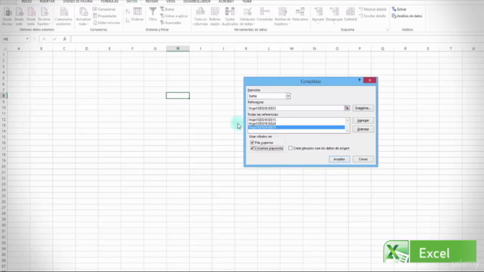Open the Ordenar sort dialog

(x=138, y=14)
